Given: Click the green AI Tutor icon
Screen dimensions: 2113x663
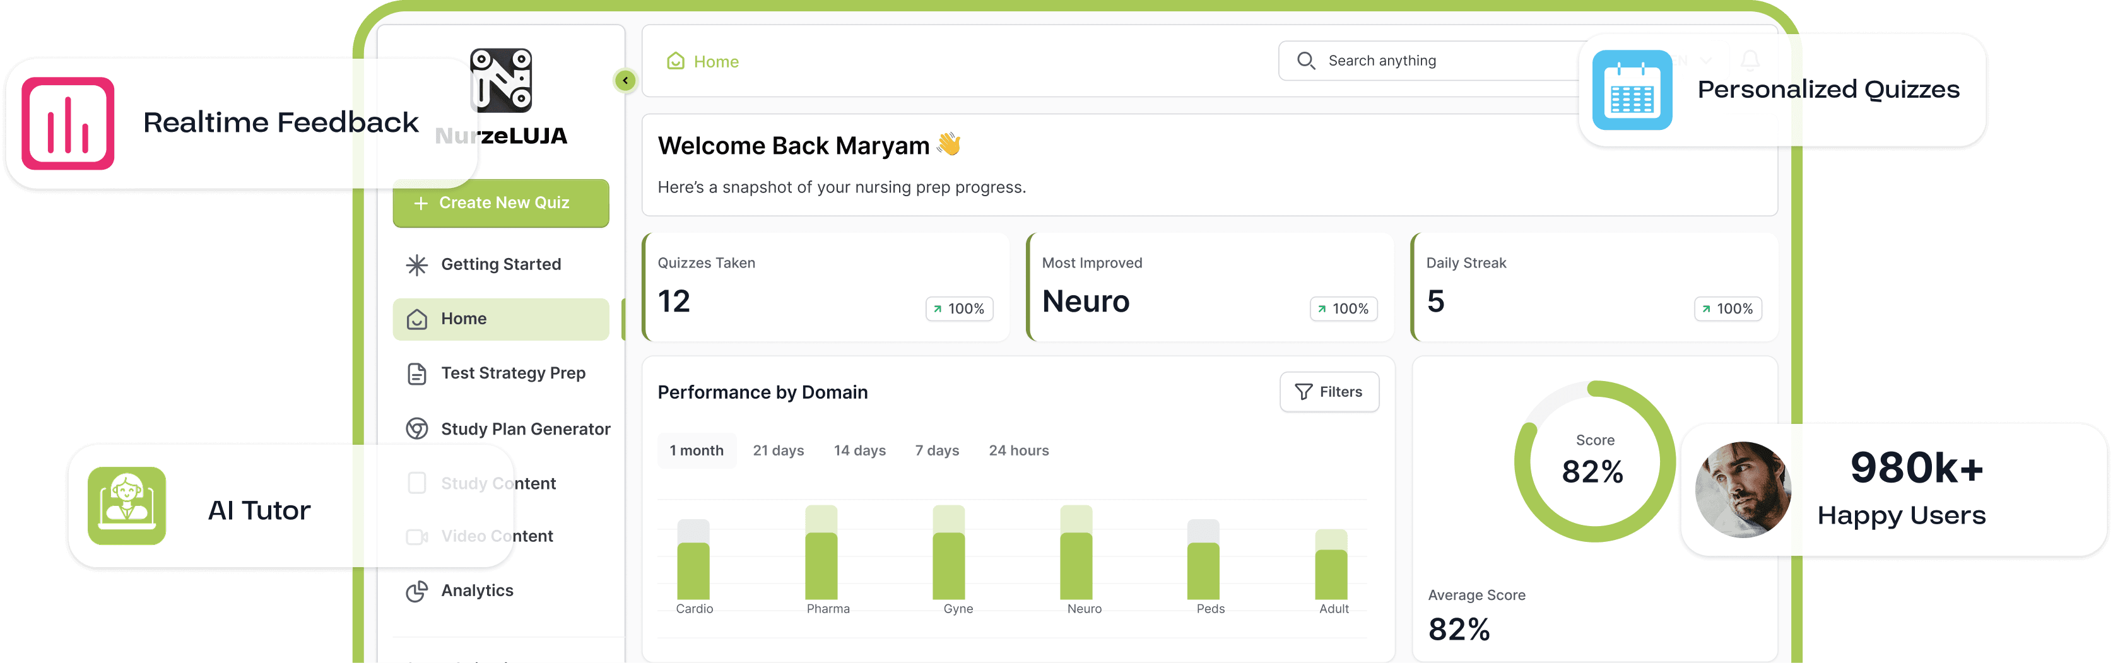Looking at the screenshot, I should 127,507.
